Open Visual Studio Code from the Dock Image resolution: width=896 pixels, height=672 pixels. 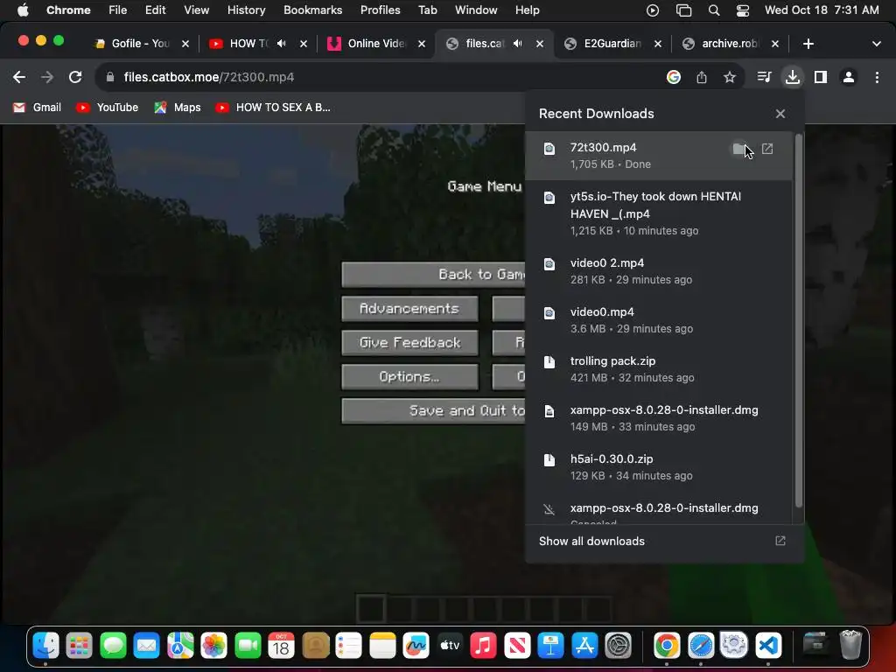pos(768,646)
